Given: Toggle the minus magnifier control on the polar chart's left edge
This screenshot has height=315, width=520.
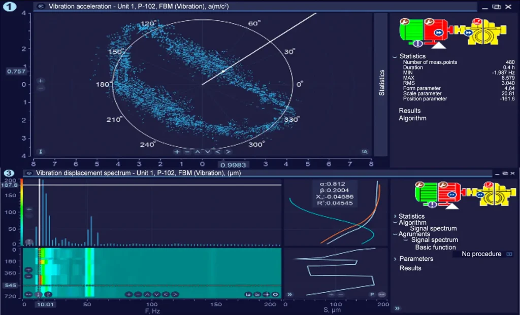Looking at the screenshot, I should 40,87.
